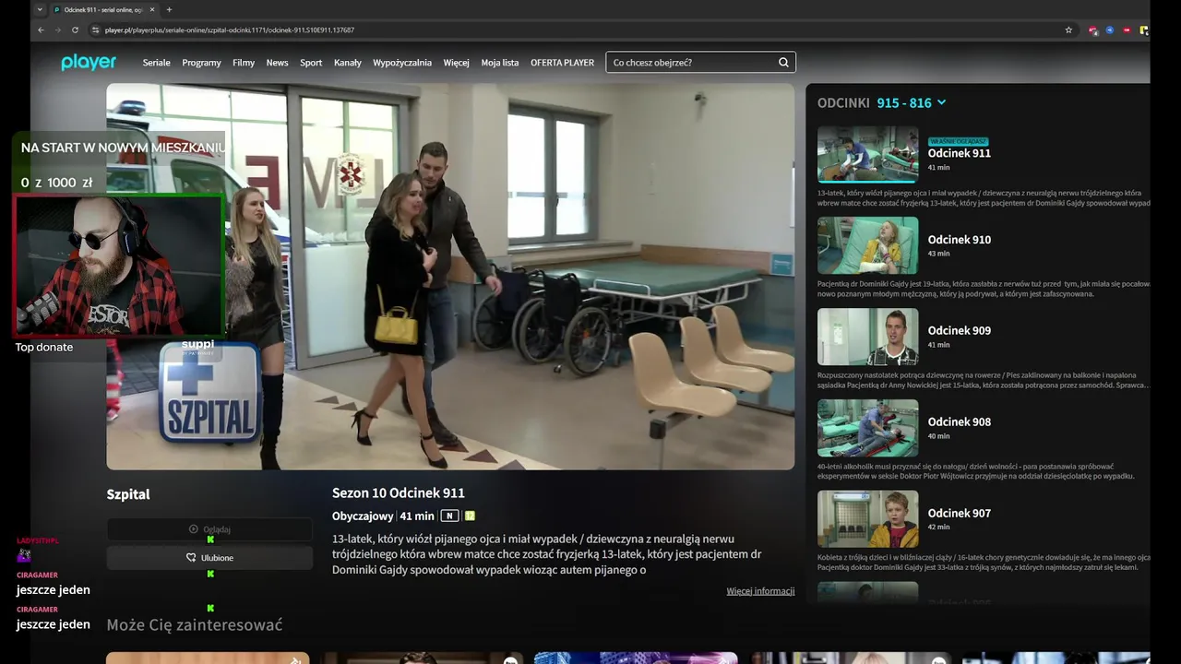This screenshot has height=664, width=1181.
Task: Open the tab search chevron button
Action: click(x=40, y=9)
